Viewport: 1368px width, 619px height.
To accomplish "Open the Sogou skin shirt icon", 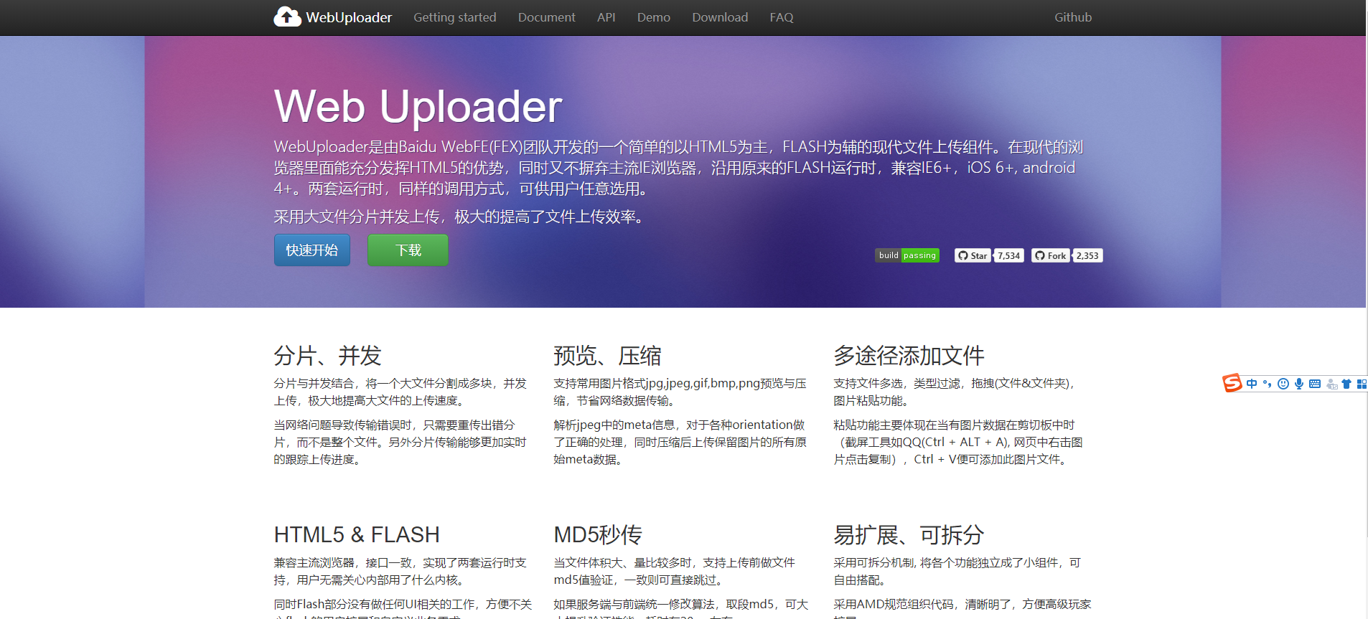I will (1346, 384).
